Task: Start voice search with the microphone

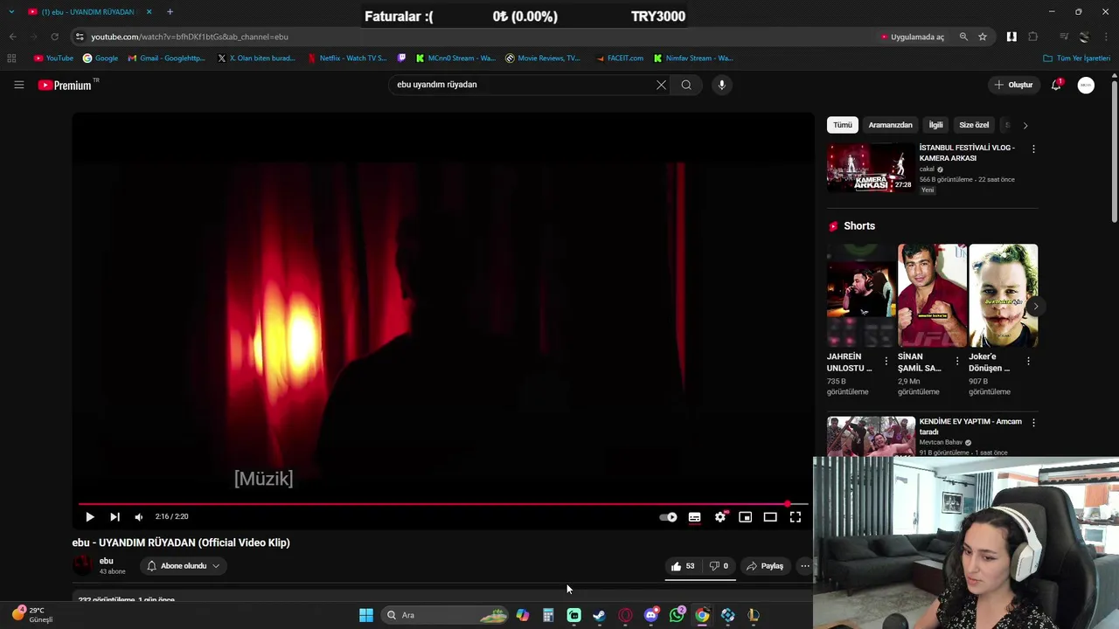Action: click(721, 85)
